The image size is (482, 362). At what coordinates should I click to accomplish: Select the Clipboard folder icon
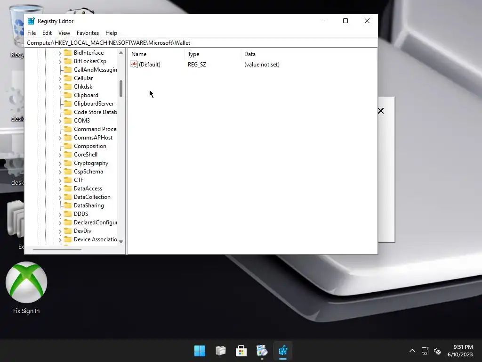click(68, 95)
